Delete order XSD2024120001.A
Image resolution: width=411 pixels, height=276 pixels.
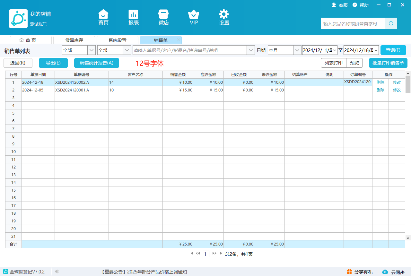[x=380, y=90]
